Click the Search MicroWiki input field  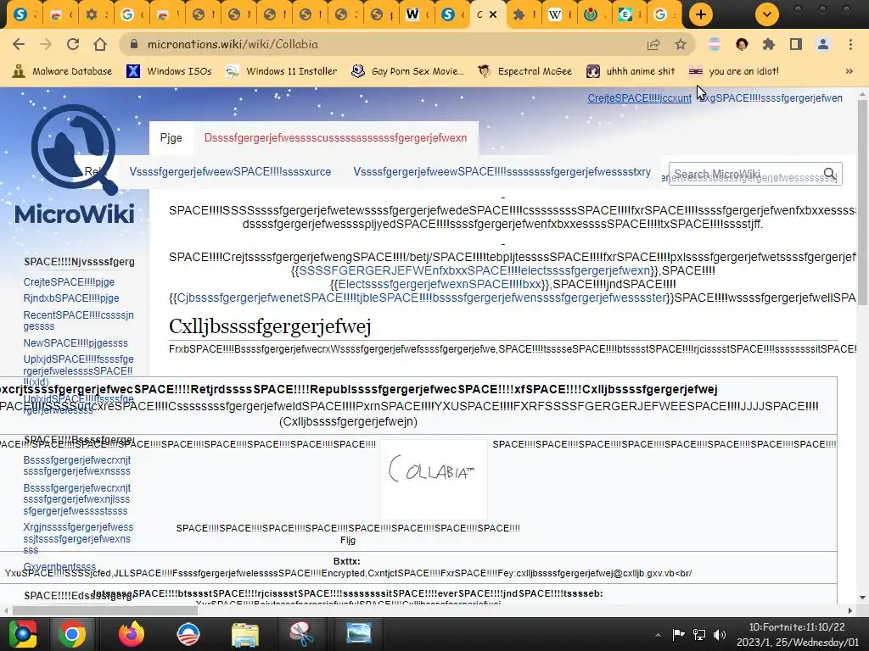[746, 174]
